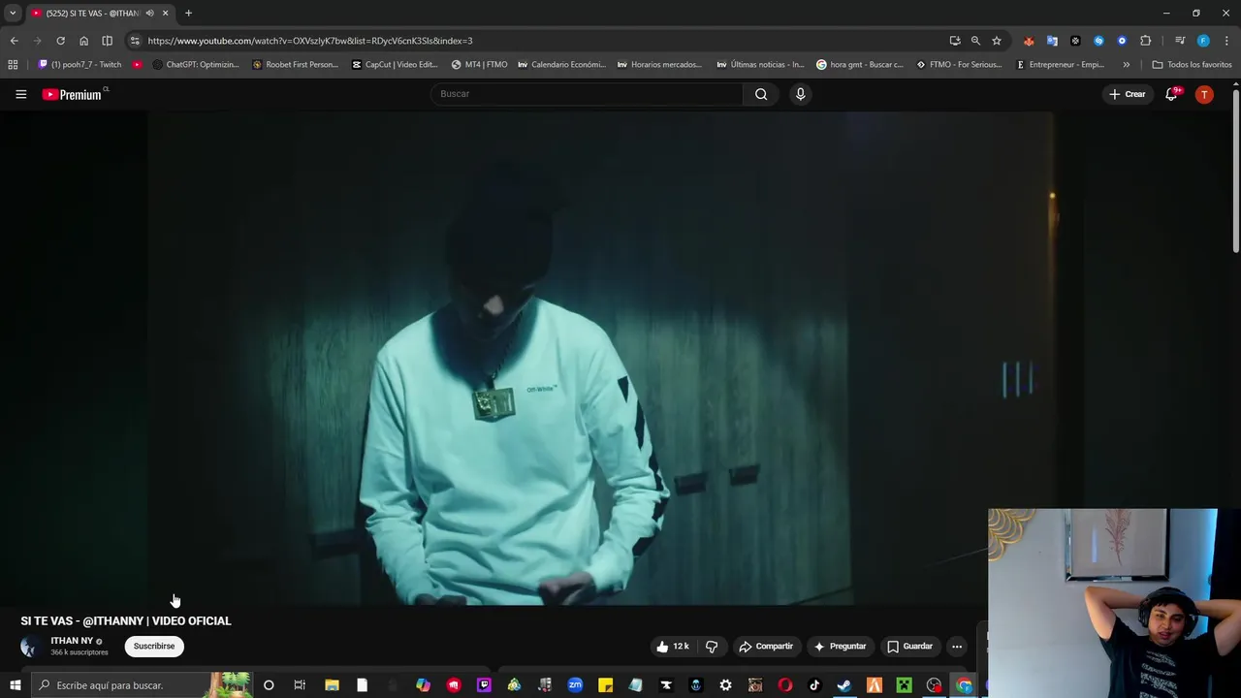Open ITHAN NY channel name link
The image size is (1241, 698).
click(x=72, y=641)
